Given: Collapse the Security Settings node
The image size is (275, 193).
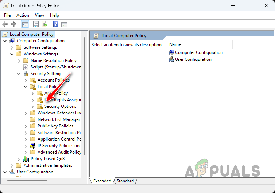Looking at the screenshot, I should [x=19, y=74].
